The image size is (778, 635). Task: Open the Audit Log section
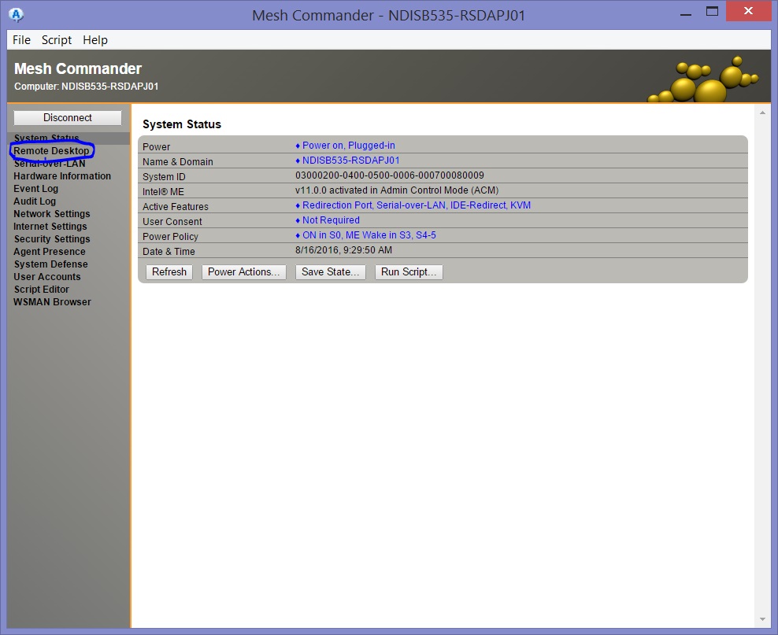(35, 201)
